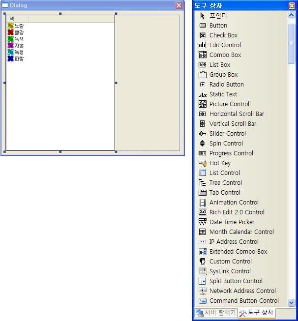Select the Vertical Scroll Bar icon
The width and height of the screenshot is (298, 321).
202,124
